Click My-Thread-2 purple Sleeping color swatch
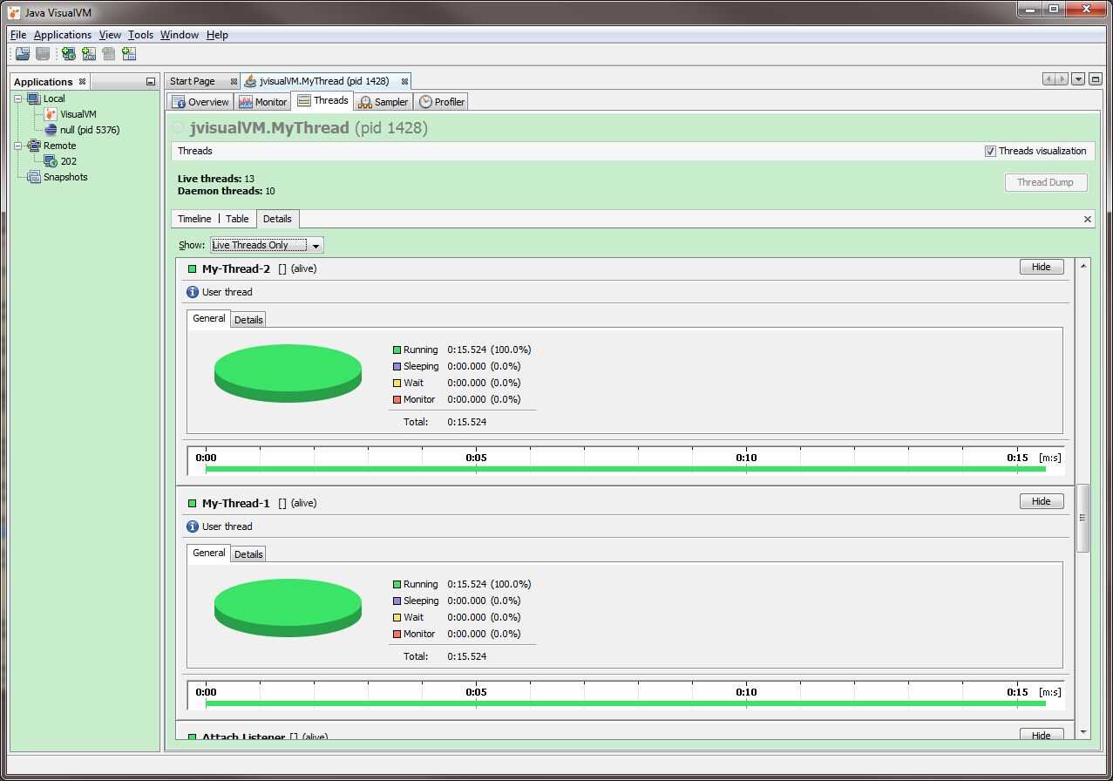The height and width of the screenshot is (781, 1113). pos(397,366)
